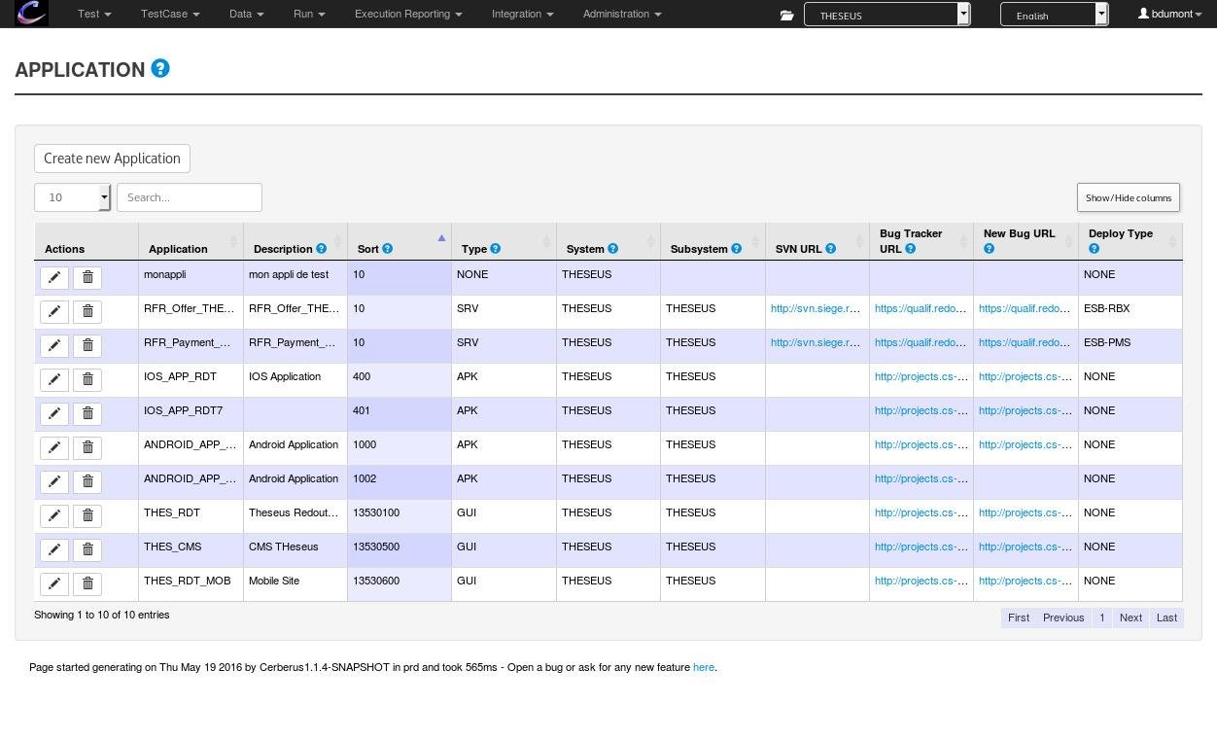Click the Show/Hide columns button
Image resolution: width=1217 pixels, height=741 pixels.
[x=1128, y=197]
